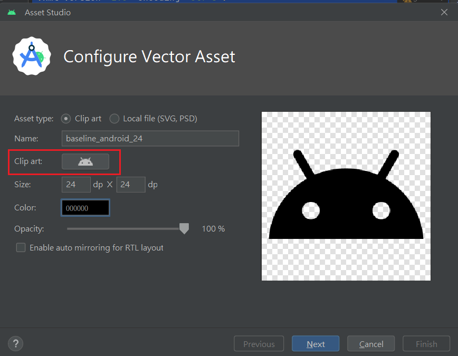Click the Android Studio logo in header

32,56
